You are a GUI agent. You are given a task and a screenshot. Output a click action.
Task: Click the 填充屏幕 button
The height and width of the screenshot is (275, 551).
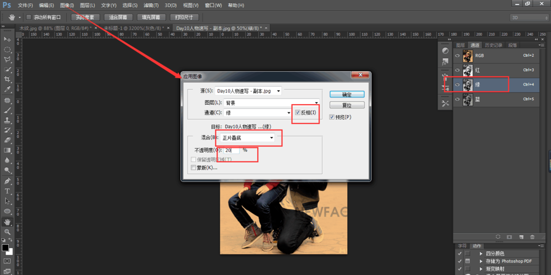coord(151,17)
